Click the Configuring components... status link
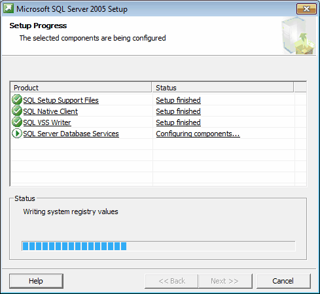The height and width of the screenshot is (294, 320). click(198, 134)
